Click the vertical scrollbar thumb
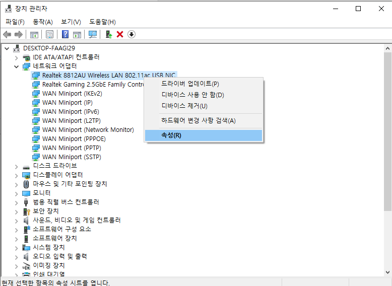Screen dimensions: 392x286 pos(387,131)
